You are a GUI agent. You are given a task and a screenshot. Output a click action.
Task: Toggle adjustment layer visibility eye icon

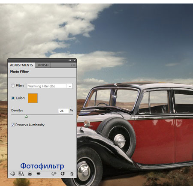(39, 174)
